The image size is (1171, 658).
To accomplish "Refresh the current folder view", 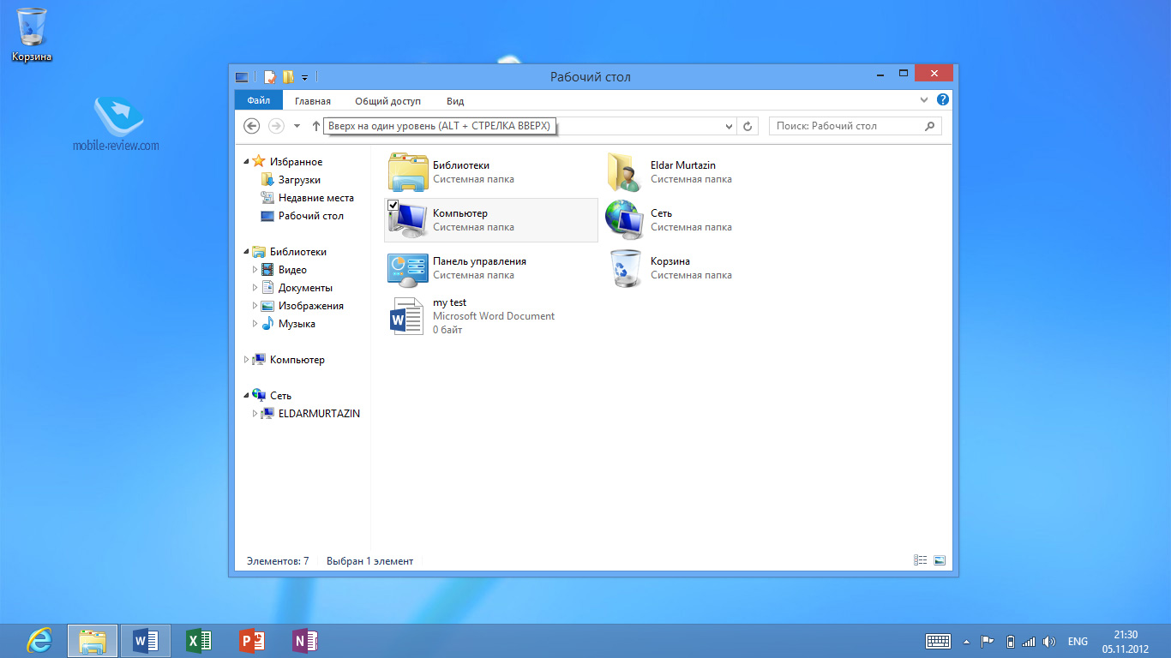I will pyautogui.click(x=748, y=126).
